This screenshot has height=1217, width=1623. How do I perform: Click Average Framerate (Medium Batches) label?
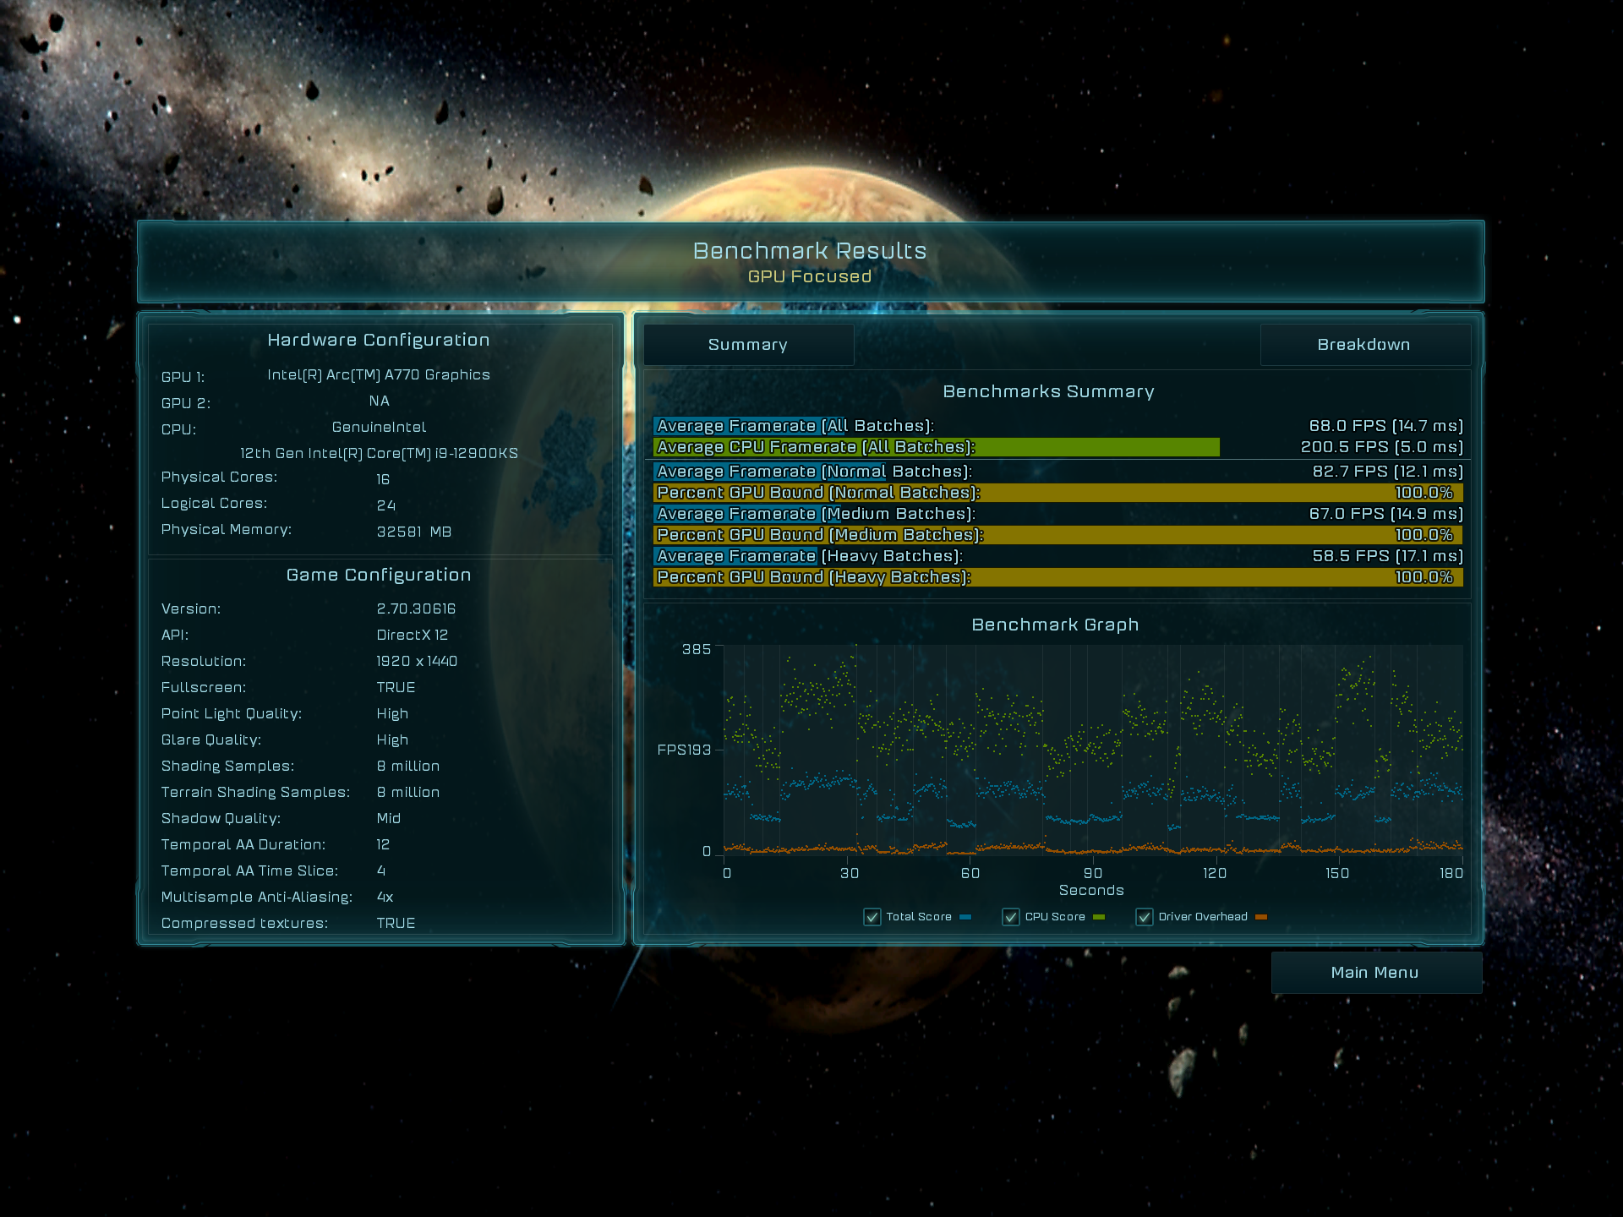817,514
